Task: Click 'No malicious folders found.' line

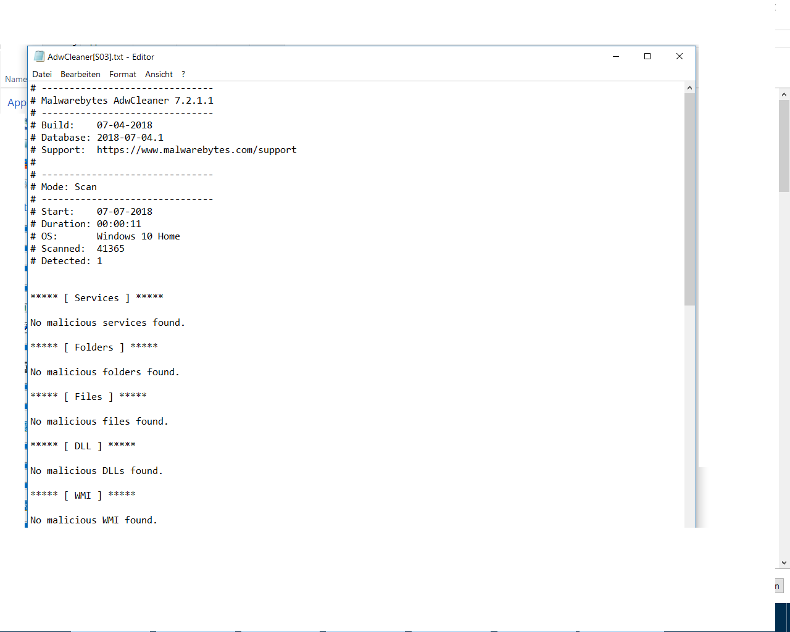Action: click(105, 372)
